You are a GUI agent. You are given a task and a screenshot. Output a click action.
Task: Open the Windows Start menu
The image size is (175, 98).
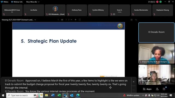(3, 95)
